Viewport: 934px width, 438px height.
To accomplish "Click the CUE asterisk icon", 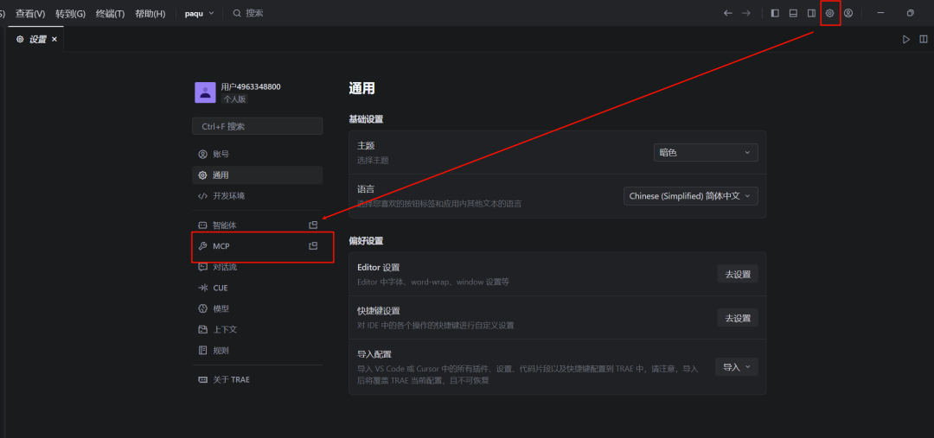I will (x=202, y=288).
